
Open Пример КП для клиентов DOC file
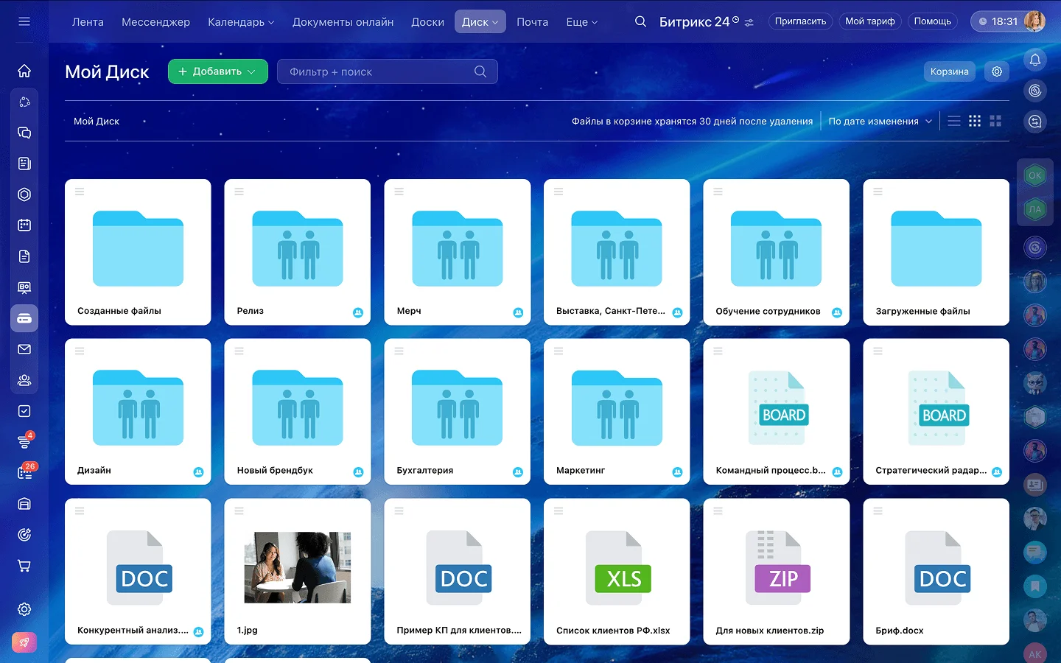coord(457,571)
